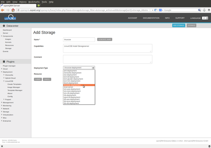Click the SUBMIT button
The width and height of the screenshot is (211, 148).
38,79
